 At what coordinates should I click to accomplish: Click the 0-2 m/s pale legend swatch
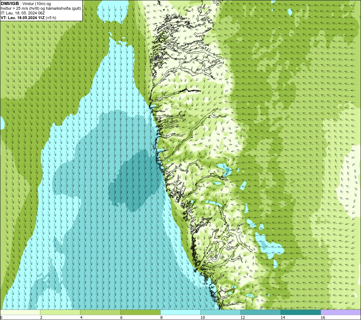click(20, 312)
